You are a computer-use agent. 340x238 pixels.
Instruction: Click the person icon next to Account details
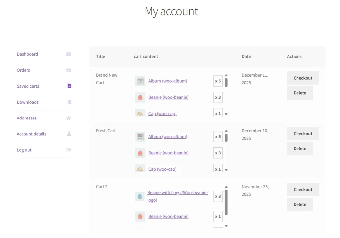click(68, 134)
